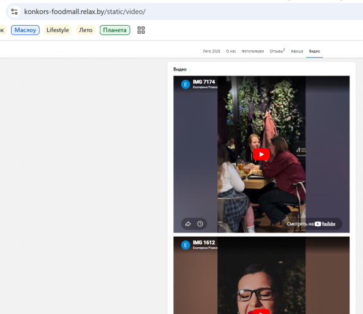Open the Лето tab group

(x=86, y=30)
